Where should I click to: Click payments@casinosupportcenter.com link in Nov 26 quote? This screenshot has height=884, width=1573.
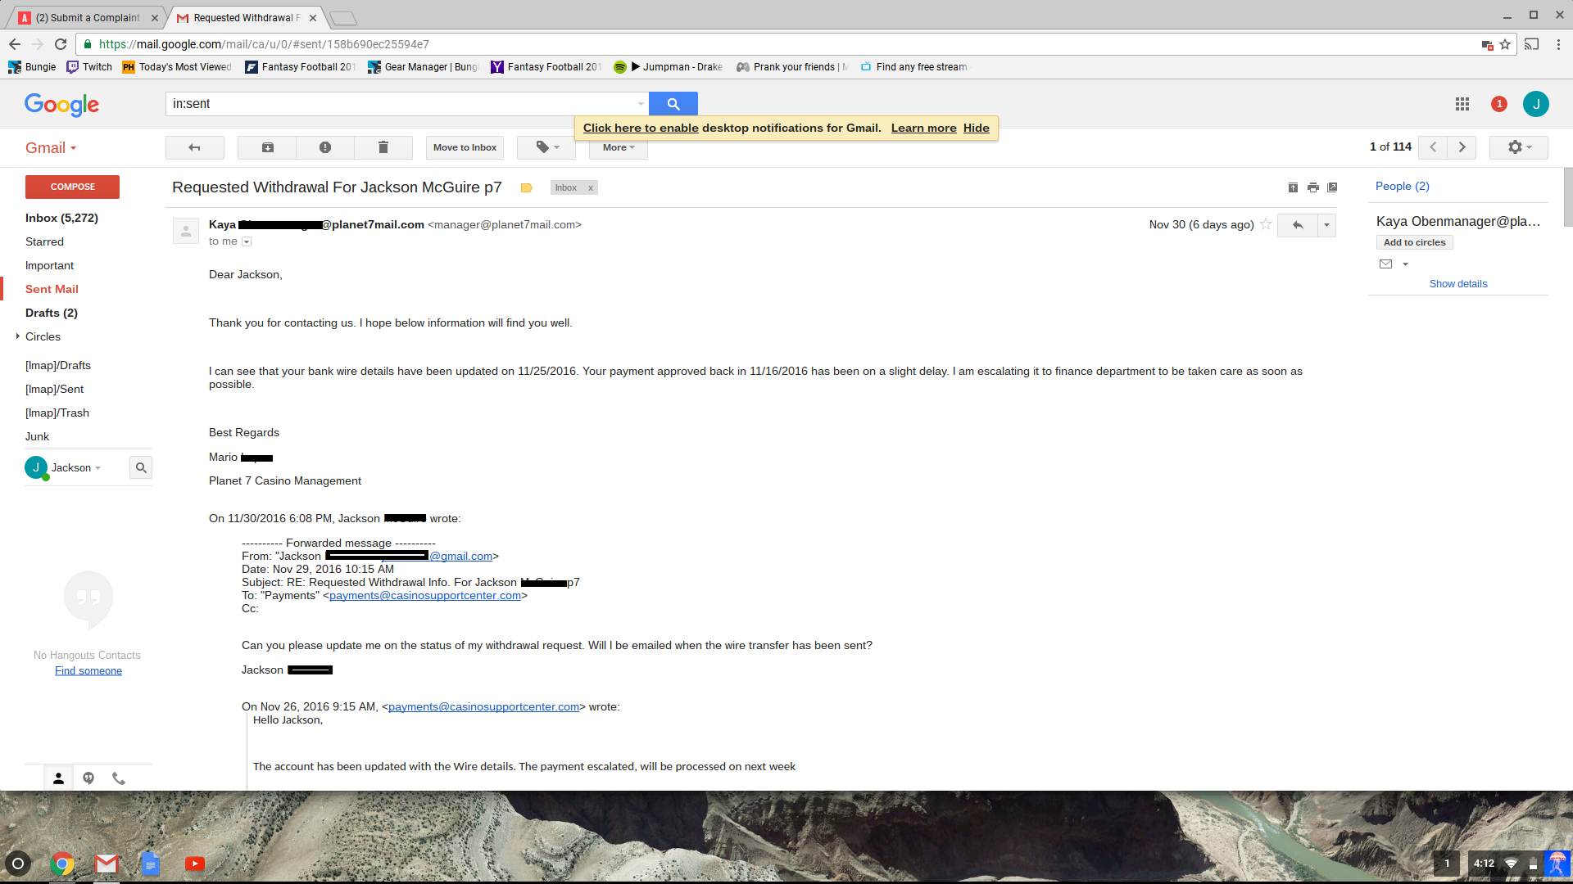(x=483, y=707)
